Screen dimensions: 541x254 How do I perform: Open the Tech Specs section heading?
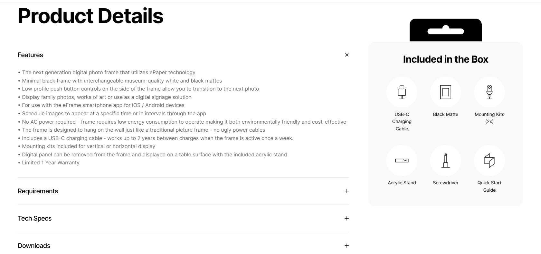34,218
